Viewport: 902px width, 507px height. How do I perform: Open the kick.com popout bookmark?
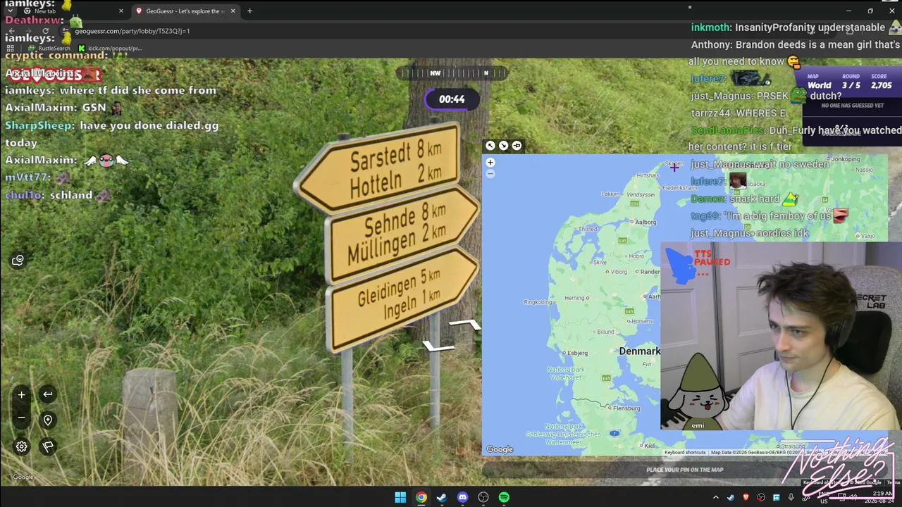[111, 48]
